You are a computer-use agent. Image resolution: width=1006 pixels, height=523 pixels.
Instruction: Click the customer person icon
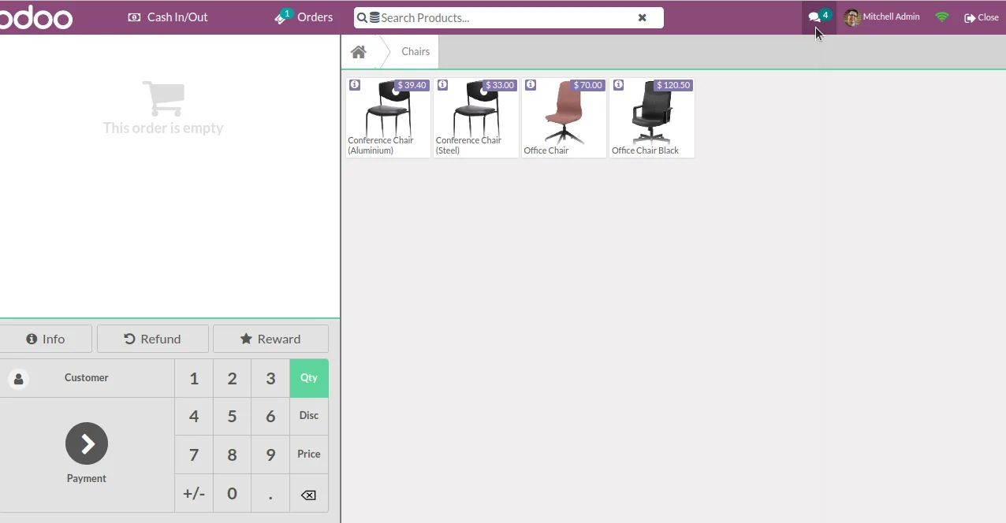[x=19, y=379]
